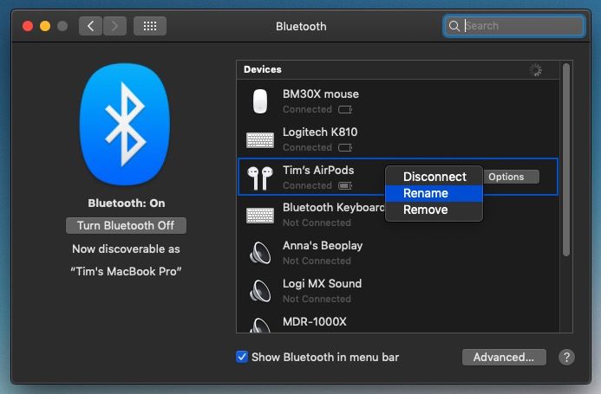Screen dimensions: 601x394
Task: Select the BM30X mouse device icon
Action: (259, 101)
